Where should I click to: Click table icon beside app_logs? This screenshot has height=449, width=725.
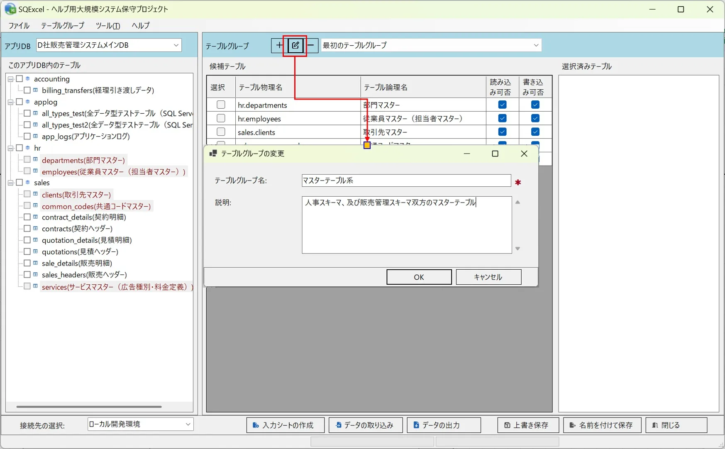pos(36,136)
